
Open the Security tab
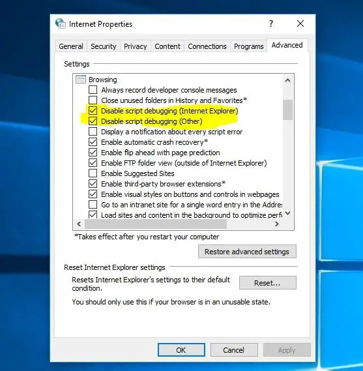[x=104, y=46]
